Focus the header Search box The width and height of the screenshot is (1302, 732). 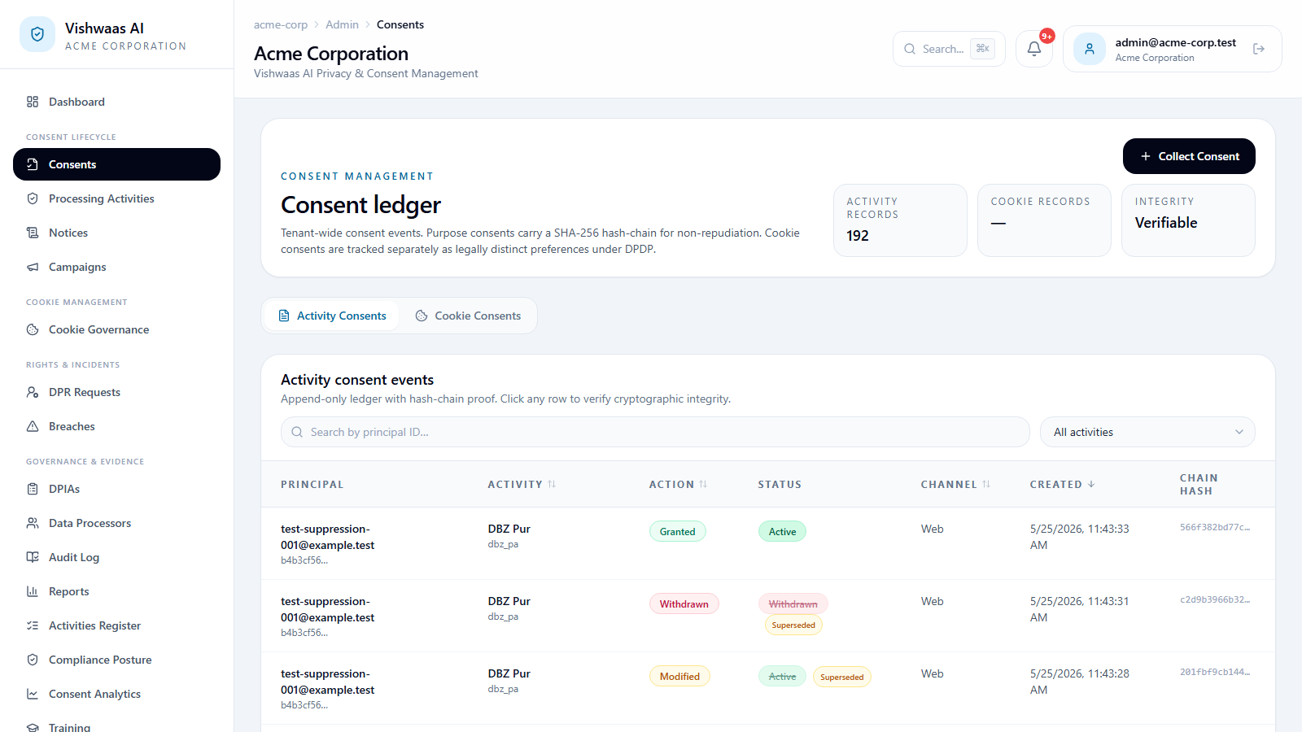(x=949, y=49)
